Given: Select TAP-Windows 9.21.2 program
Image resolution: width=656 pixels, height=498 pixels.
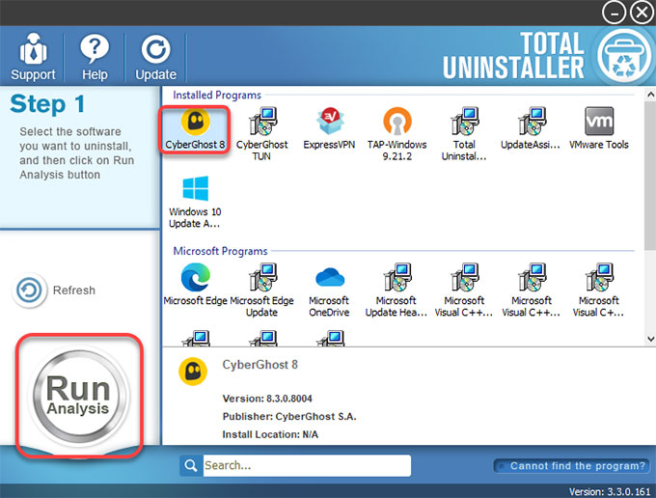Looking at the screenshot, I should point(397,134).
